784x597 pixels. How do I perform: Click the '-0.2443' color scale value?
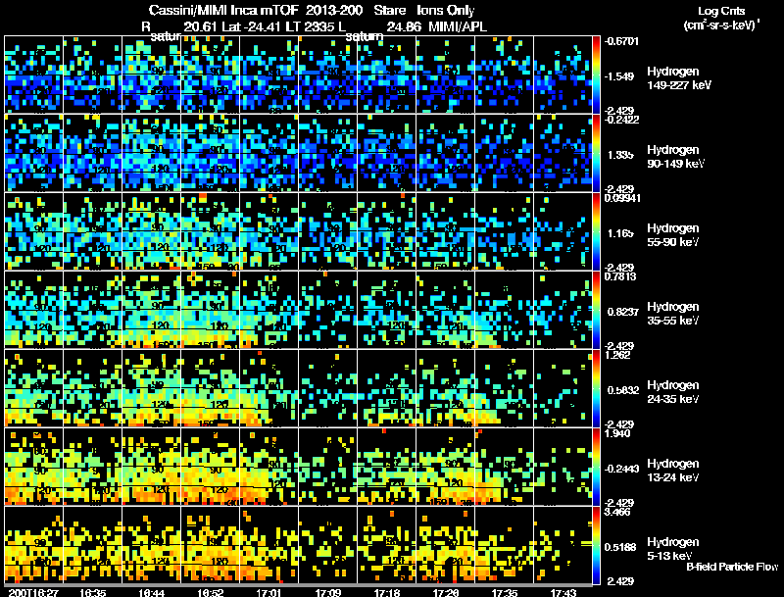pos(621,469)
